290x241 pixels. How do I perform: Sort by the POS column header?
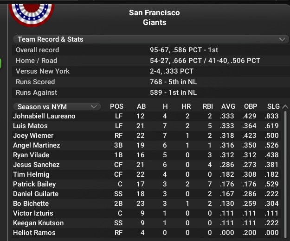pyautogui.click(x=116, y=106)
